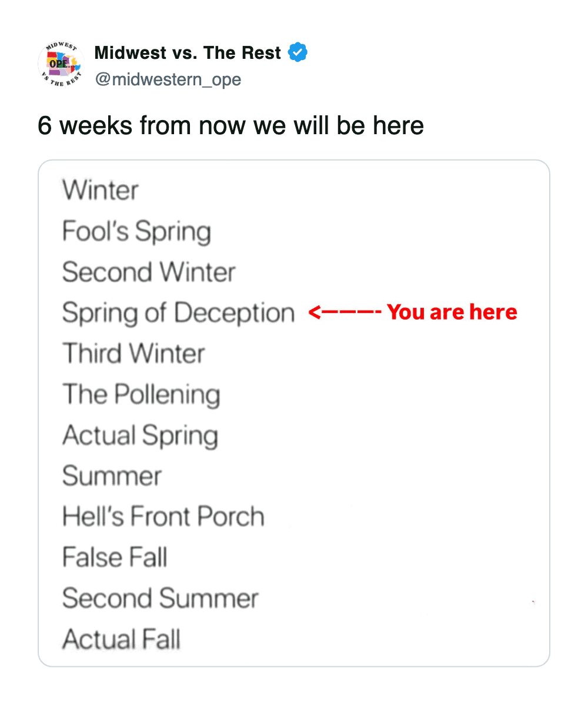This screenshot has width=588, height=705.
Task: Click "The Pollening" line
Action: [141, 394]
